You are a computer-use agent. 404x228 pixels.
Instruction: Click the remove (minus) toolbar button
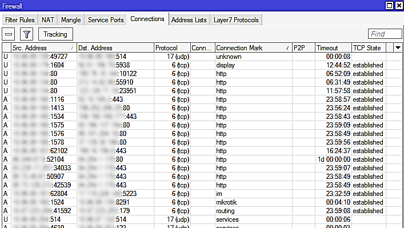coord(9,34)
